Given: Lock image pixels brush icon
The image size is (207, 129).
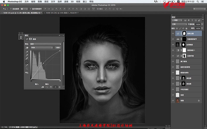Looking at the screenshot, I should point(180,28).
